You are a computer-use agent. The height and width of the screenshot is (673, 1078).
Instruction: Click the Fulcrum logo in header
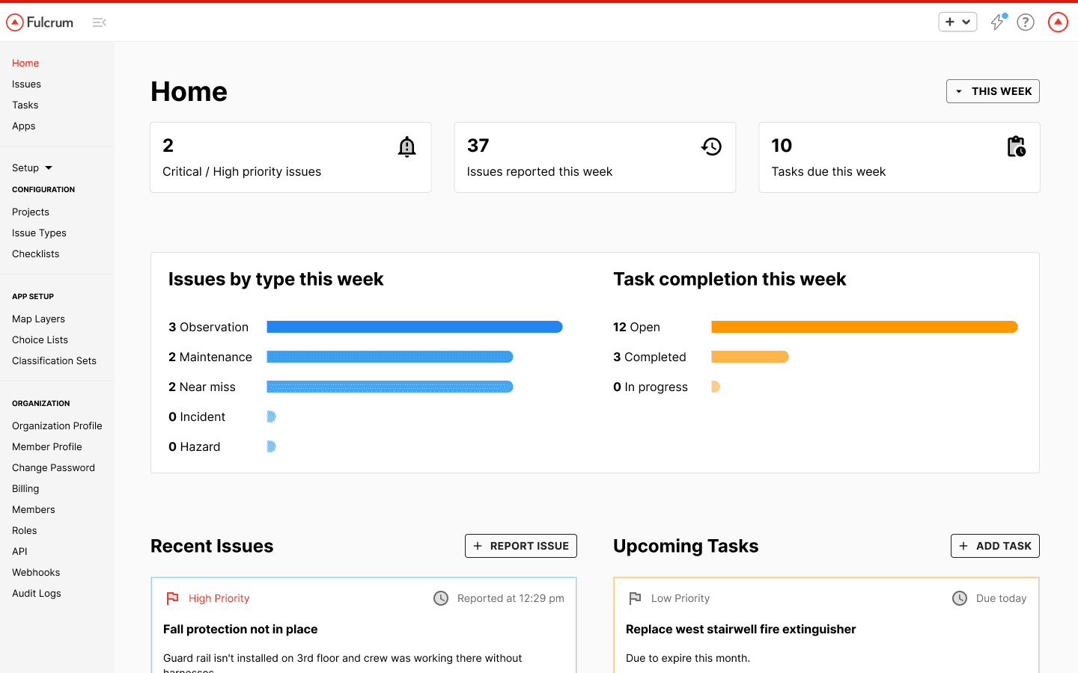40,22
